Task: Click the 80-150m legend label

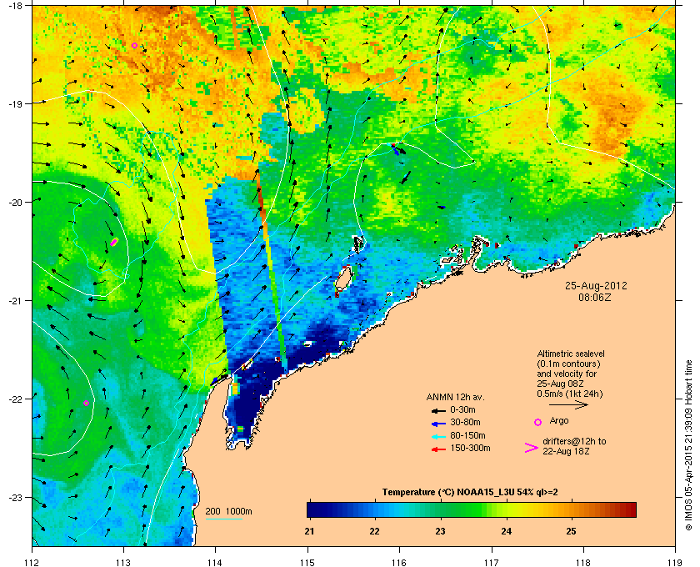Action: coord(467,435)
